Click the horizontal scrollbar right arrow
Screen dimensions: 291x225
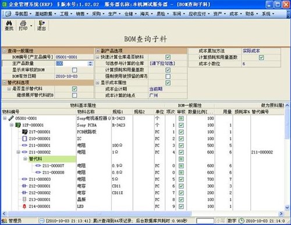point(281,214)
